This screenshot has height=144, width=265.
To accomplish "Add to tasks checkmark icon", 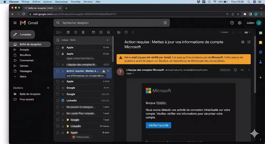I will pyautogui.click(x=108, y=32).
